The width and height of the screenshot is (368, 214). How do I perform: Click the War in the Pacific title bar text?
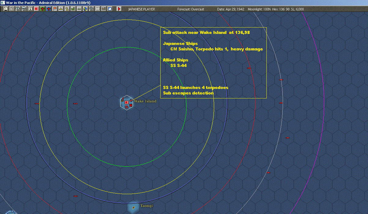coord(48,2)
